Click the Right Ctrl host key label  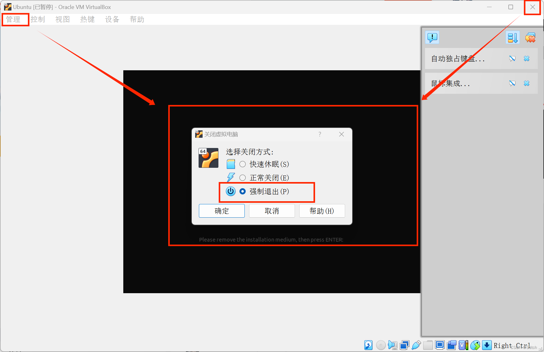(512, 345)
